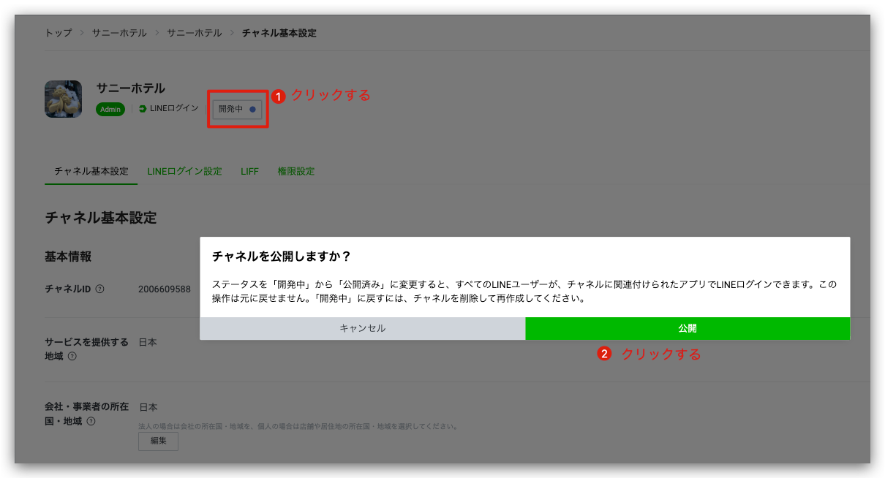Click the help icon next to サービスを提供する地域

pos(72,357)
